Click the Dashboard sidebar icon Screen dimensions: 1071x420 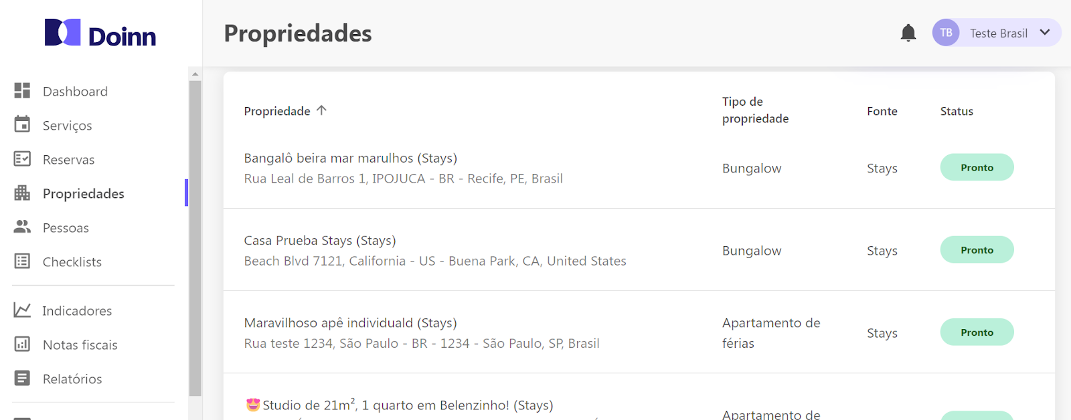click(22, 90)
